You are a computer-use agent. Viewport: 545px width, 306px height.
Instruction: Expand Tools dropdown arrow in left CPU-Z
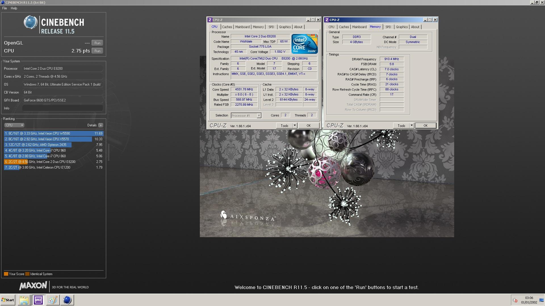[295, 126]
